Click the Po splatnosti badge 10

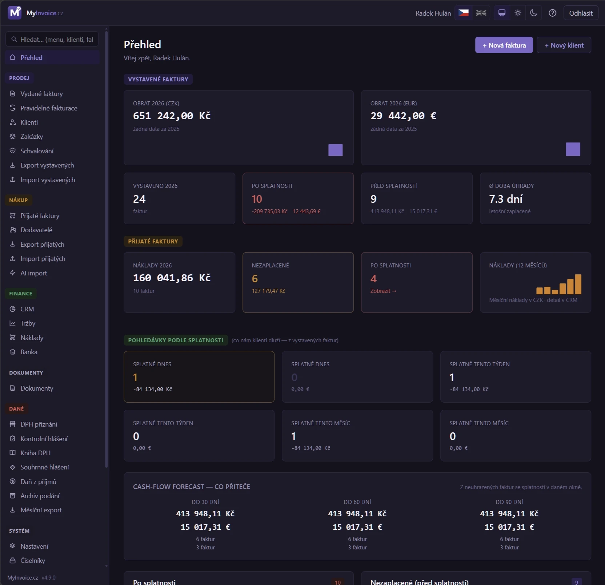(x=338, y=582)
